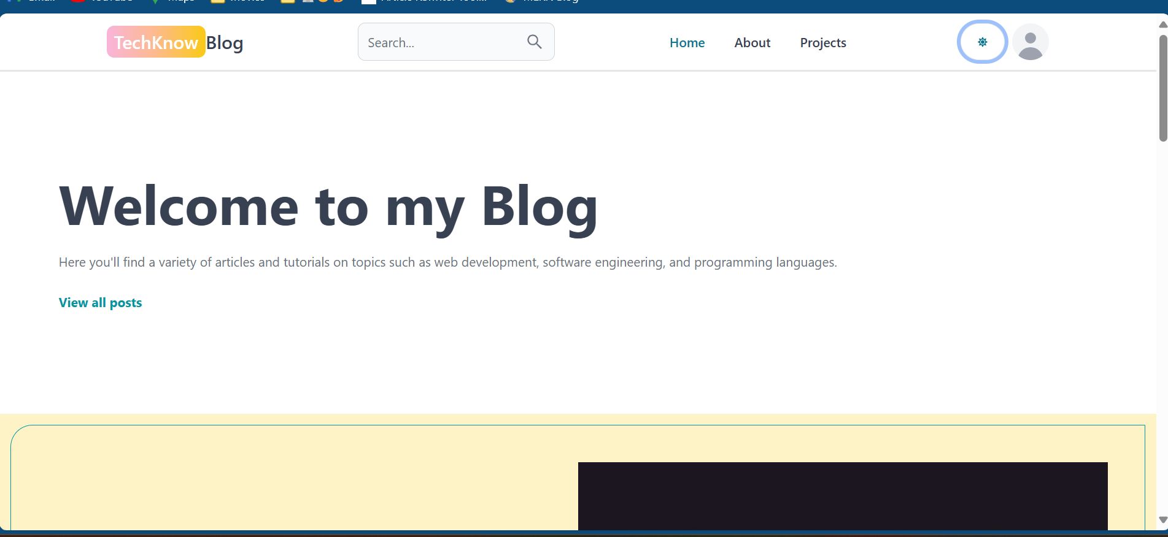The width and height of the screenshot is (1168, 537).
Task: Go to the Home nav item
Action: click(687, 43)
